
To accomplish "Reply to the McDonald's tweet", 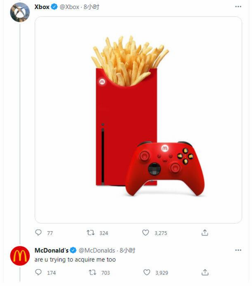I will (38, 272).
